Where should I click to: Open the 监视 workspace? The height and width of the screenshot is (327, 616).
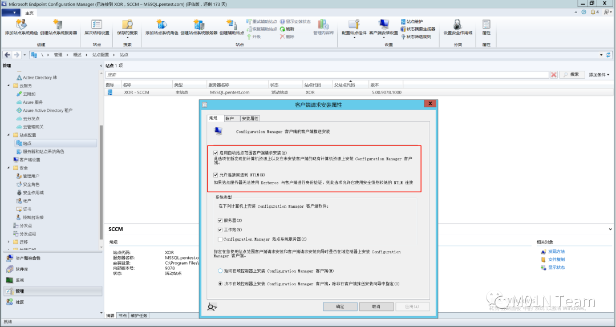52,280
